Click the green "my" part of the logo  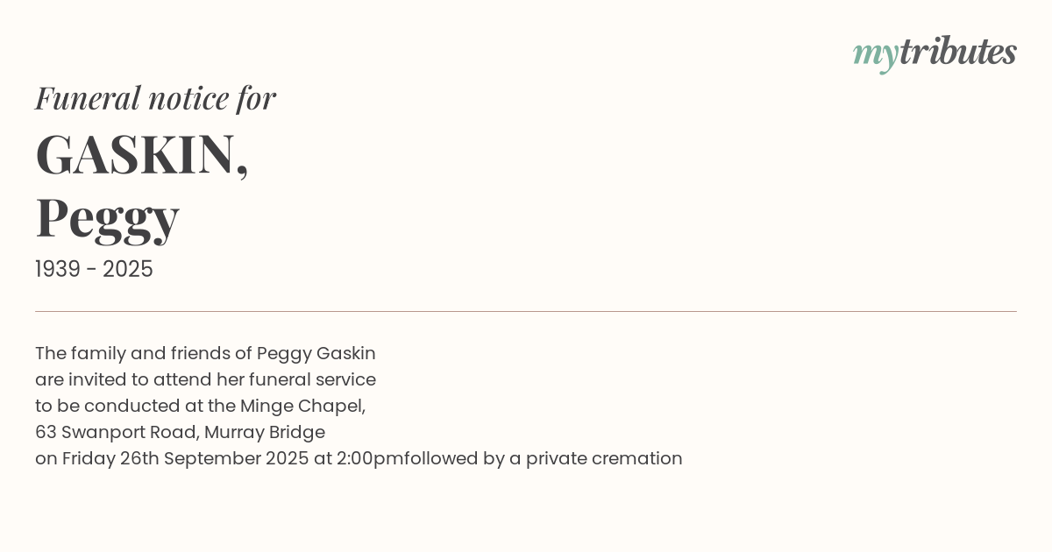[x=875, y=54]
